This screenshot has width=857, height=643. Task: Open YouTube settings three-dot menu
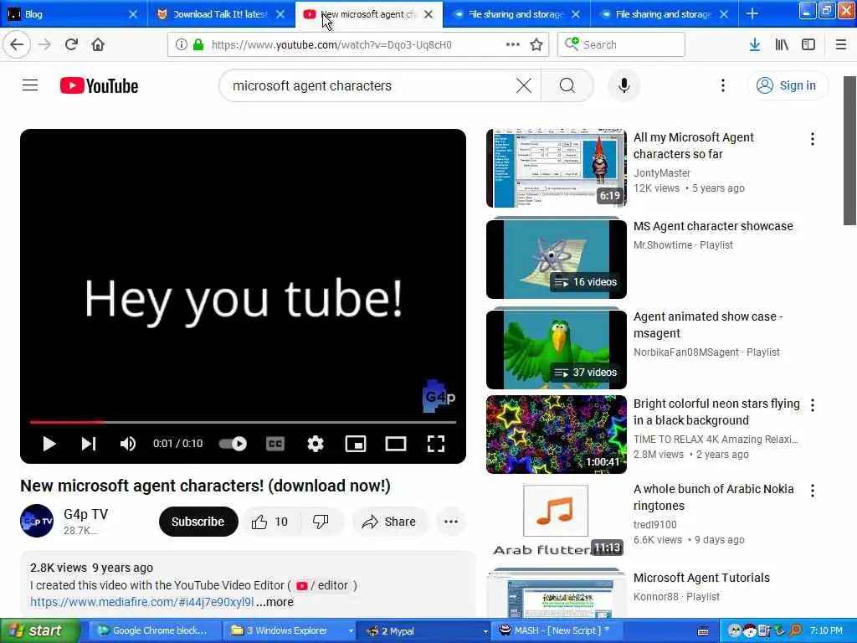(x=723, y=86)
